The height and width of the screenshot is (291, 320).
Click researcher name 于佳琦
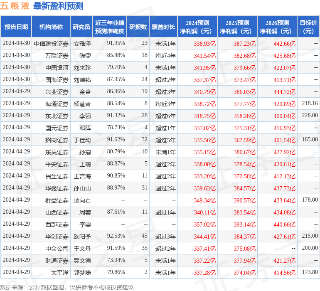click(82, 140)
